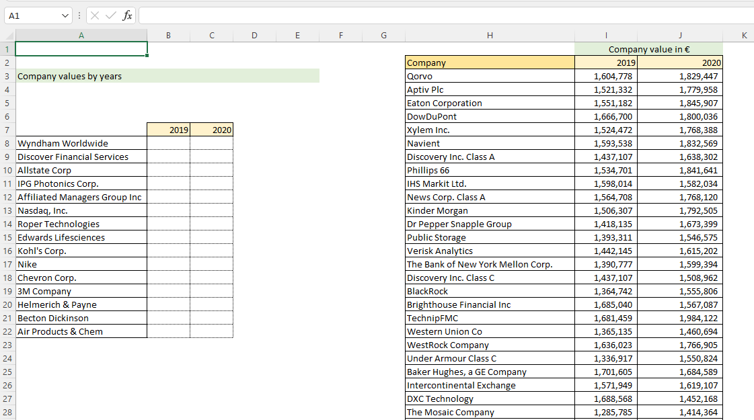Click the 'Qorvo' company cell

pyautogui.click(x=490, y=77)
